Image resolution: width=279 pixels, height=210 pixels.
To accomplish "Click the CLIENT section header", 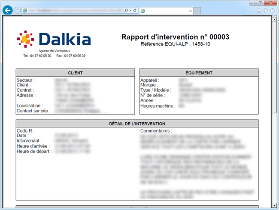I will click(x=76, y=73).
